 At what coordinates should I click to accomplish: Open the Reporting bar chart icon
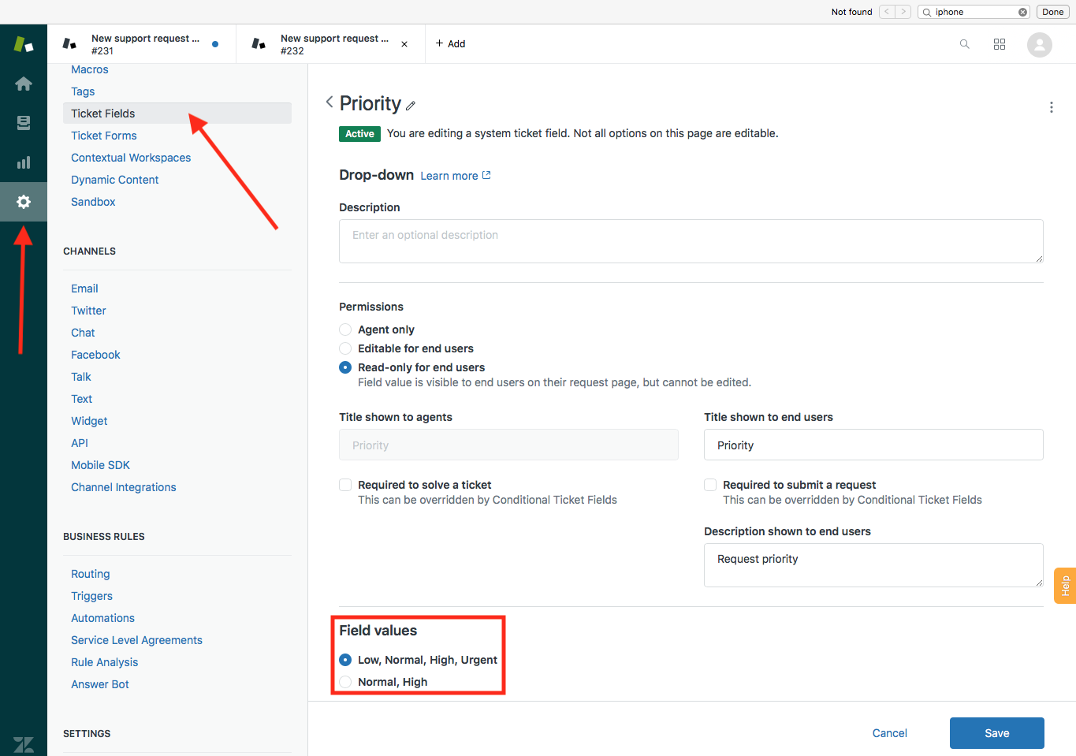tap(24, 162)
